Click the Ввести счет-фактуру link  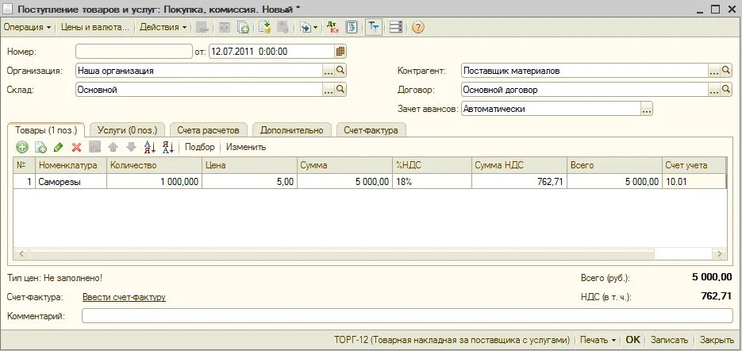tap(124, 298)
